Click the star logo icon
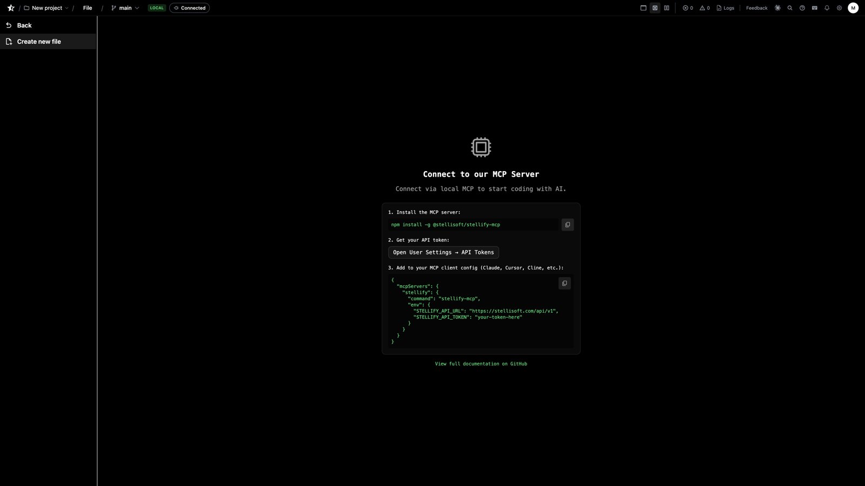865x486 pixels. coord(11,8)
